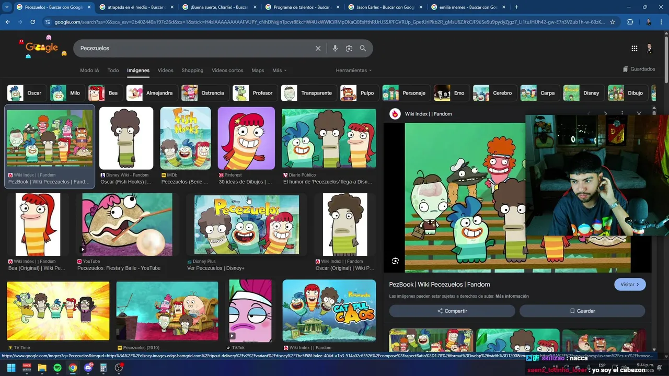The image size is (669, 376).
Task: Open the Guardados saved items
Action: pyautogui.click(x=639, y=69)
